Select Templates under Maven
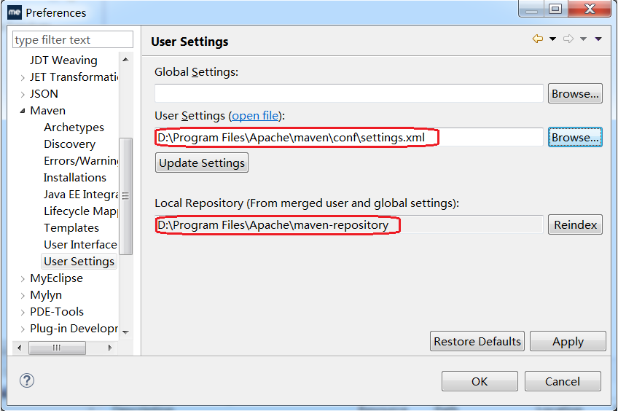618x411 pixels. (x=71, y=228)
